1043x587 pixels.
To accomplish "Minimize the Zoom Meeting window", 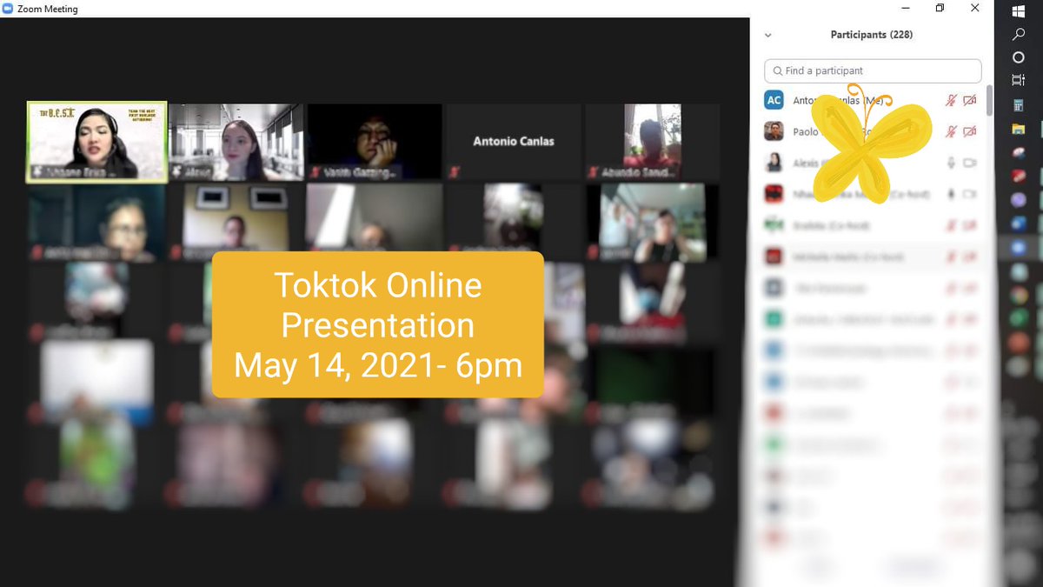I will (907, 8).
